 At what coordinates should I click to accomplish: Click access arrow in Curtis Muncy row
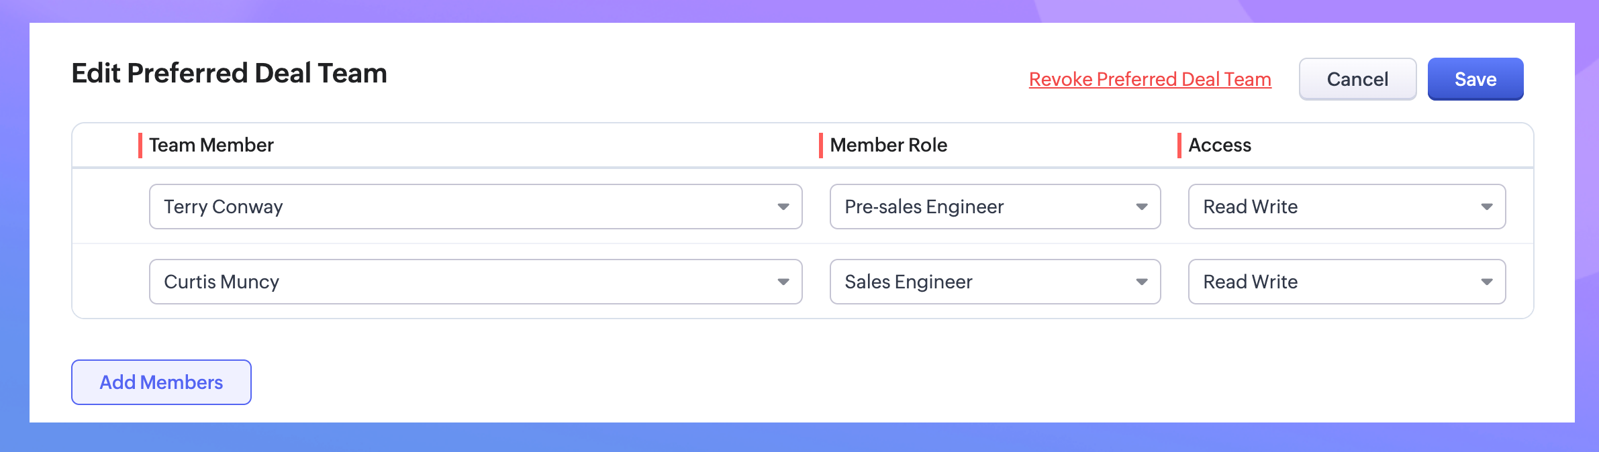1486,282
